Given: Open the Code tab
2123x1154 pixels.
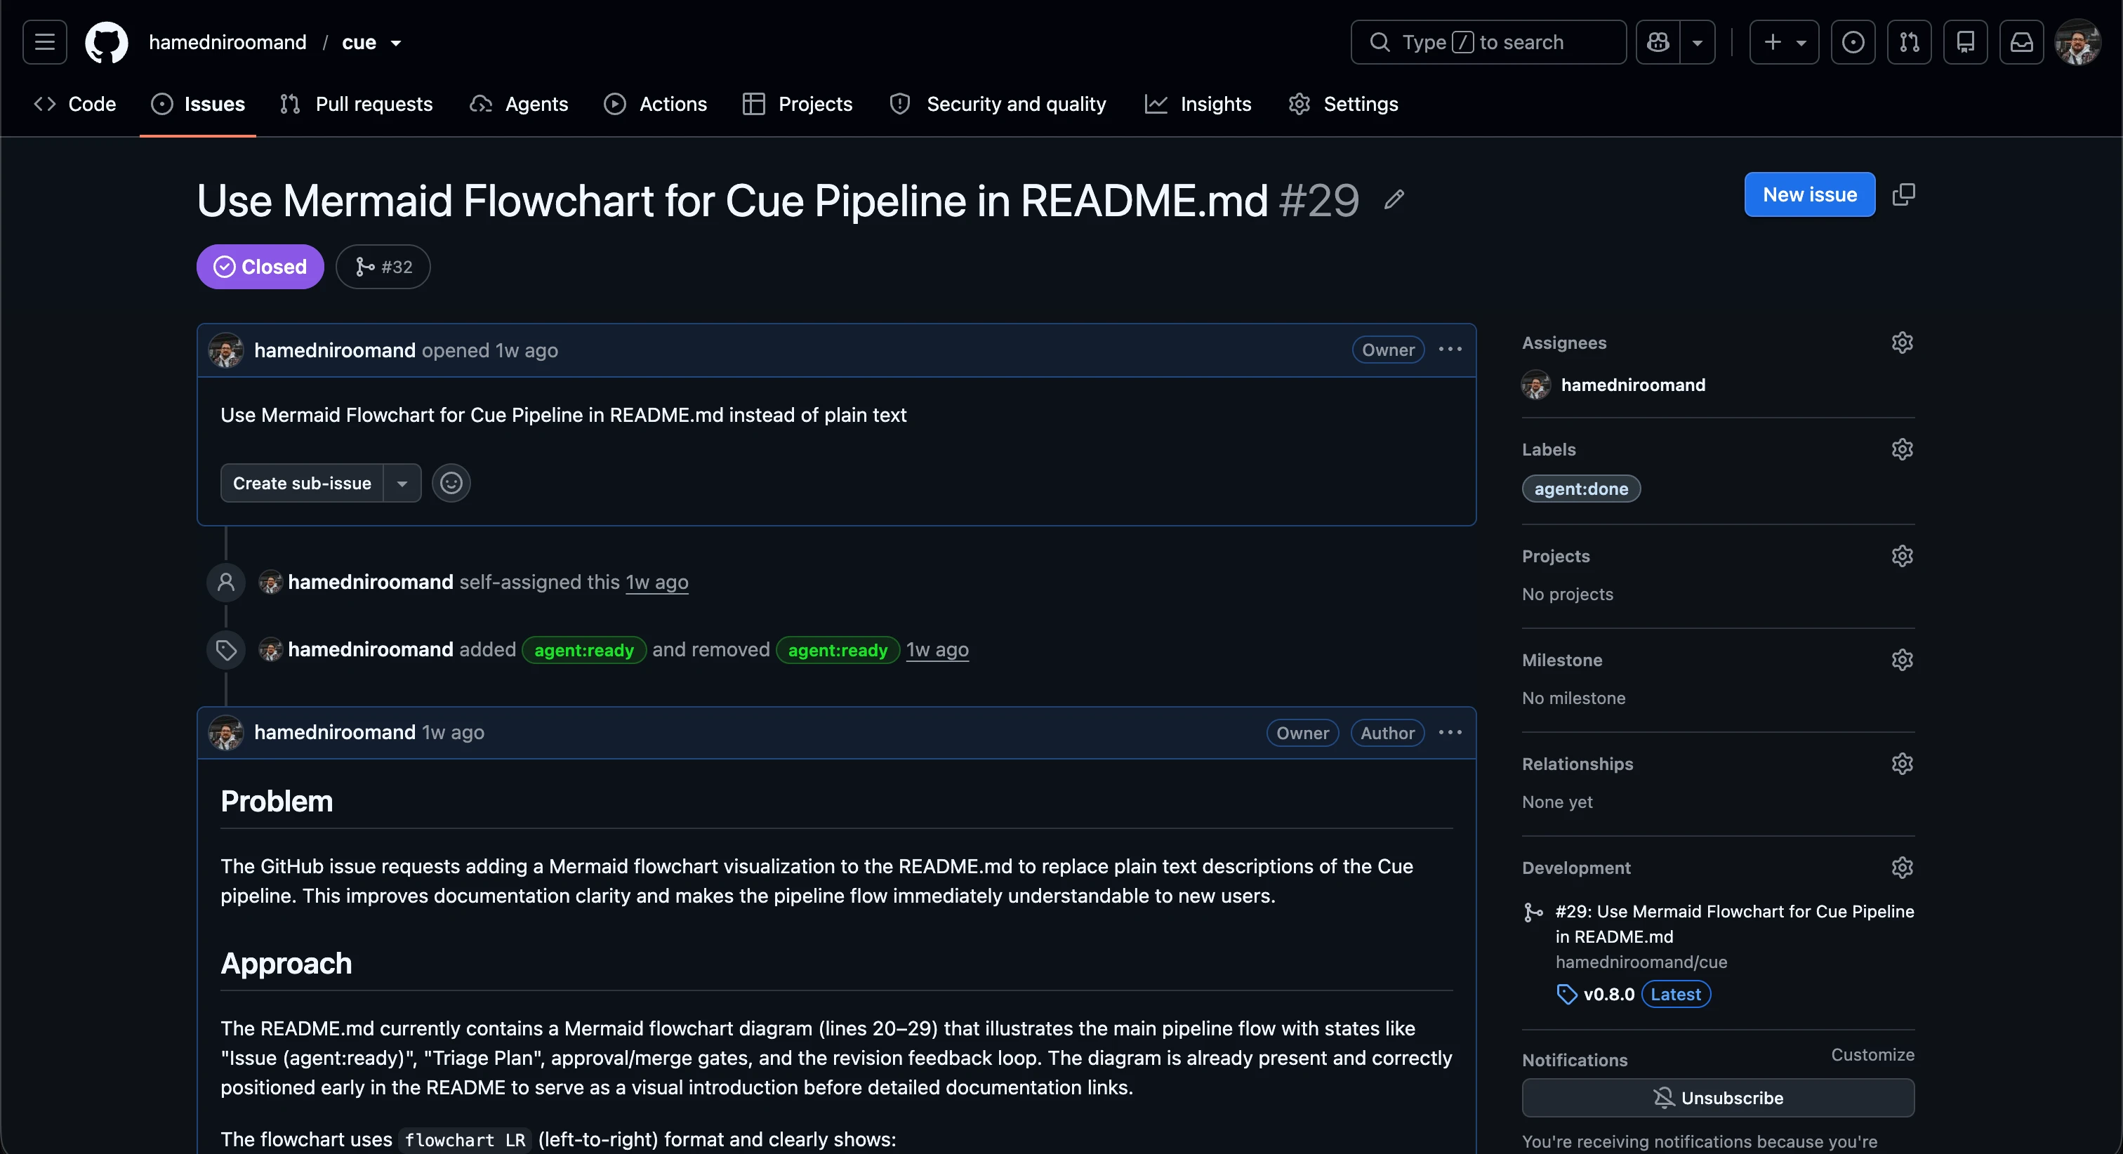Looking at the screenshot, I should [x=75, y=104].
